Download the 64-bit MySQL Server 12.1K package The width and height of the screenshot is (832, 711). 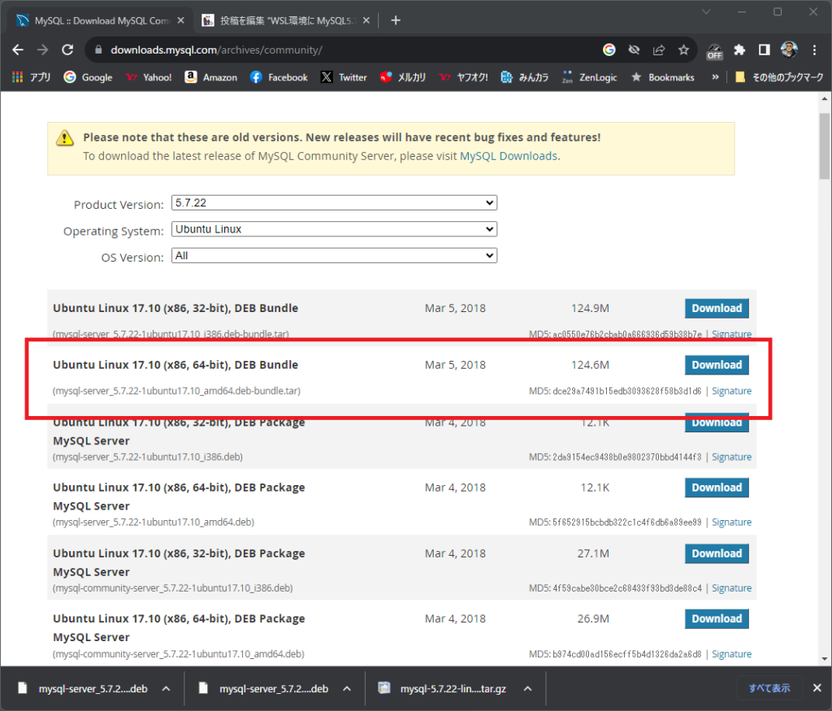click(717, 488)
